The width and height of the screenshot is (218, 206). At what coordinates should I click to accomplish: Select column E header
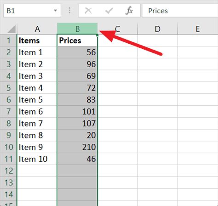[x=198, y=29]
